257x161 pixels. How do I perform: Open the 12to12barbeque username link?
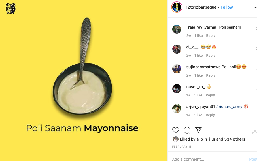[x=201, y=7]
